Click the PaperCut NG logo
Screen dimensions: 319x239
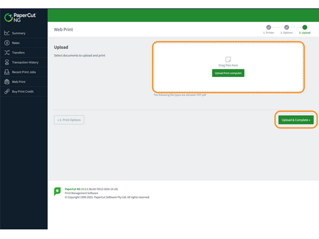[x=20, y=17]
